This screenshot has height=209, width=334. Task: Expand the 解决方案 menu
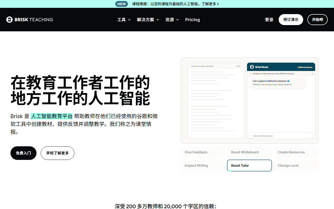tap(148, 20)
